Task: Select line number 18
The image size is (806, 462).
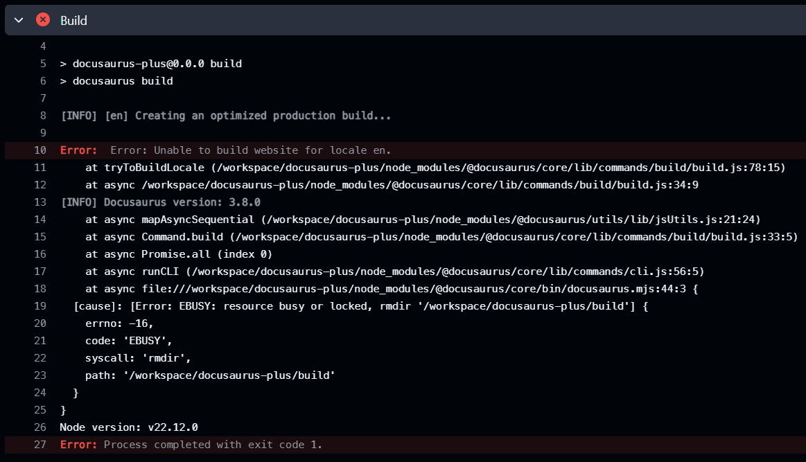Action: [x=40, y=289]
